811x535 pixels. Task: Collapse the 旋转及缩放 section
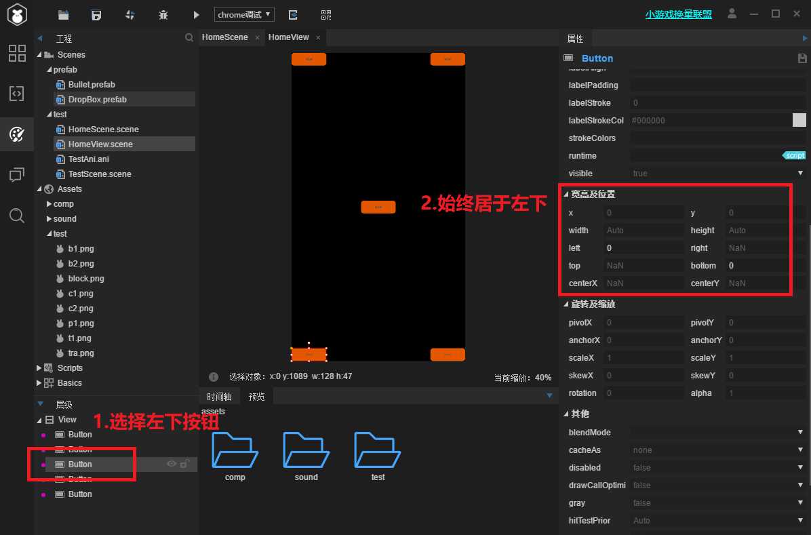[566, 304]
